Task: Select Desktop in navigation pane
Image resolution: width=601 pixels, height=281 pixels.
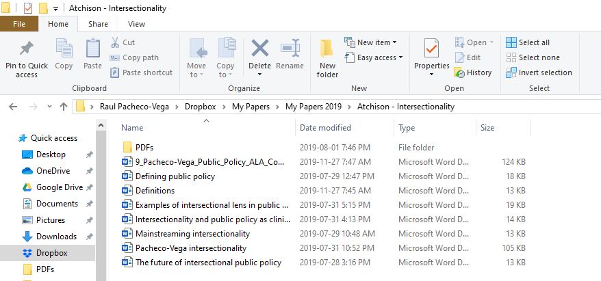Action: point(51,155)
